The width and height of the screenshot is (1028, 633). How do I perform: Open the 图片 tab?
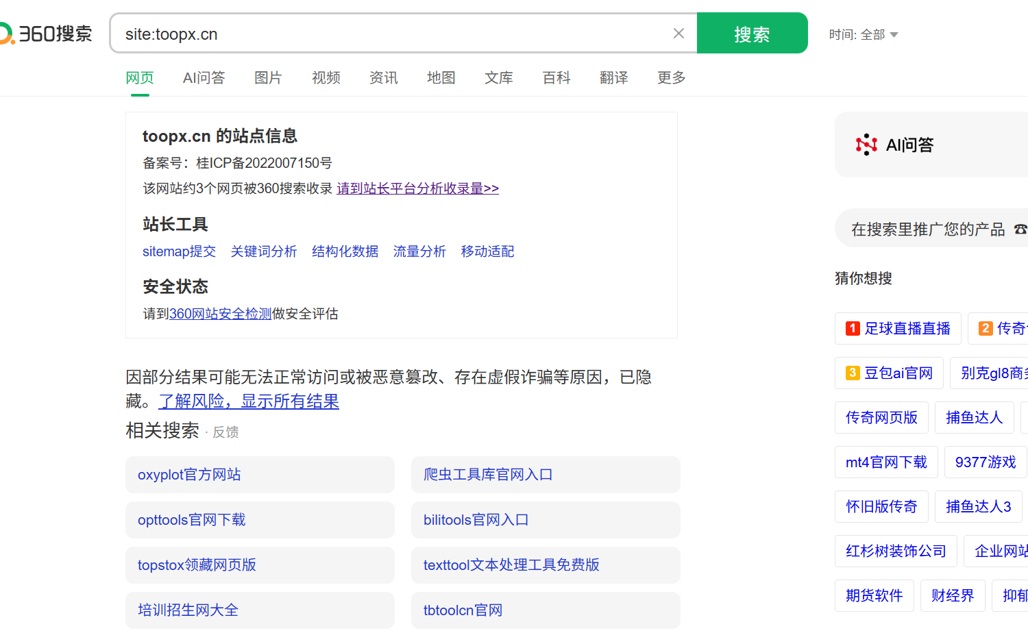268,78
